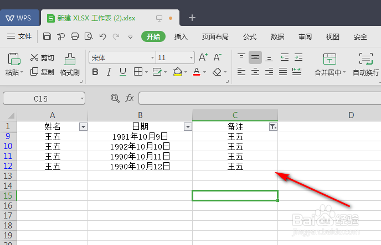This screenshot has width=381, height=245.
Task: Click the Save icon in the quick toolbar
Action: point(47,36)
